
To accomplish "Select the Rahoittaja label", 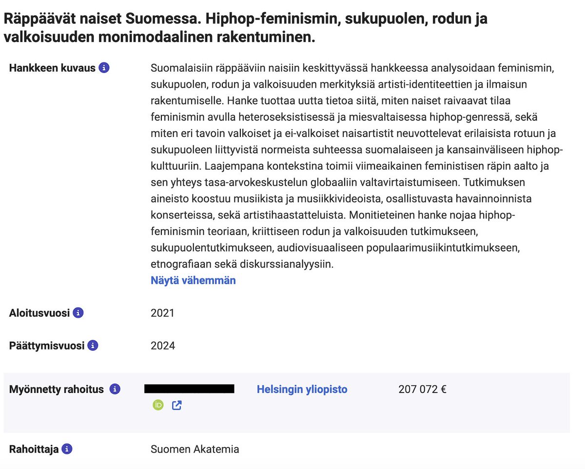I will click(34, 449).
